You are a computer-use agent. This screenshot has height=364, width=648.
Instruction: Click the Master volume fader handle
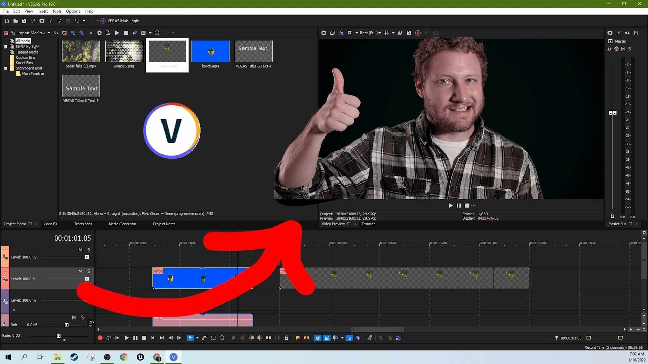pyautogui.click(x=612, y=113)
